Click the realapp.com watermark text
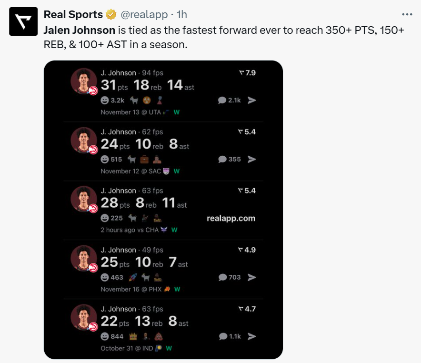Image resolution: width=421 pixels, height=363 pixels. (231, 218)
